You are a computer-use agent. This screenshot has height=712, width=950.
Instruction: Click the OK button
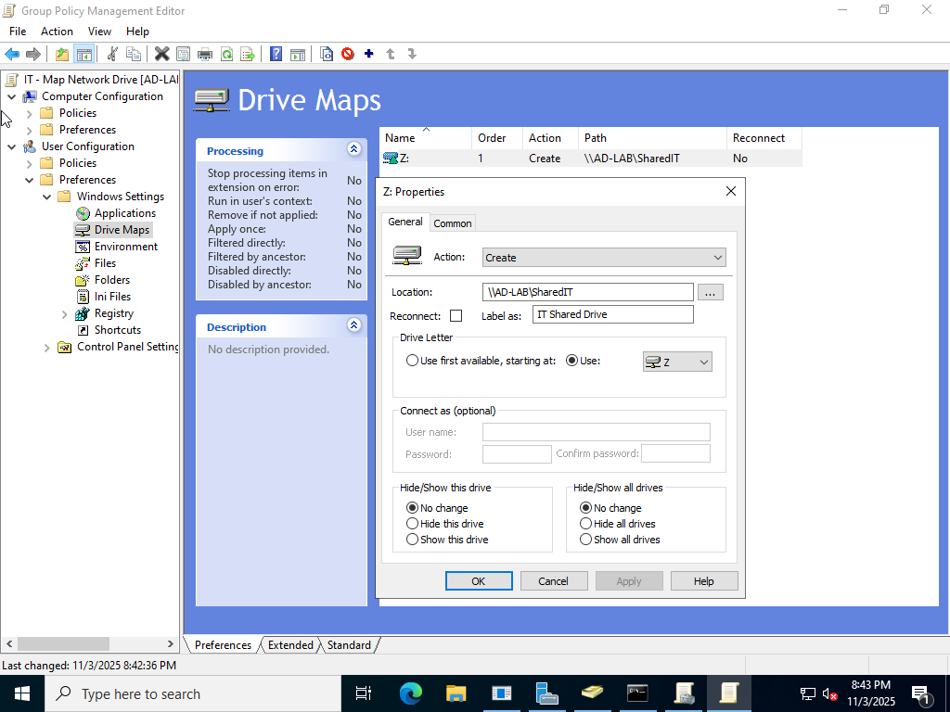pyautogui.click(x=479, y=581)
